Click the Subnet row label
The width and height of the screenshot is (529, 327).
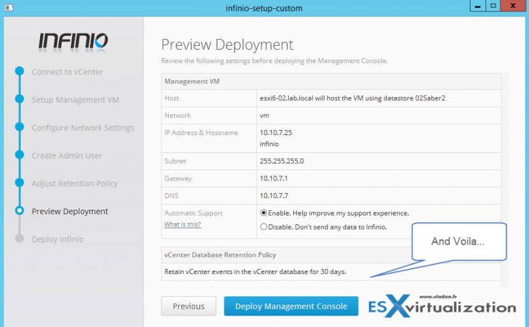[175, 161]
